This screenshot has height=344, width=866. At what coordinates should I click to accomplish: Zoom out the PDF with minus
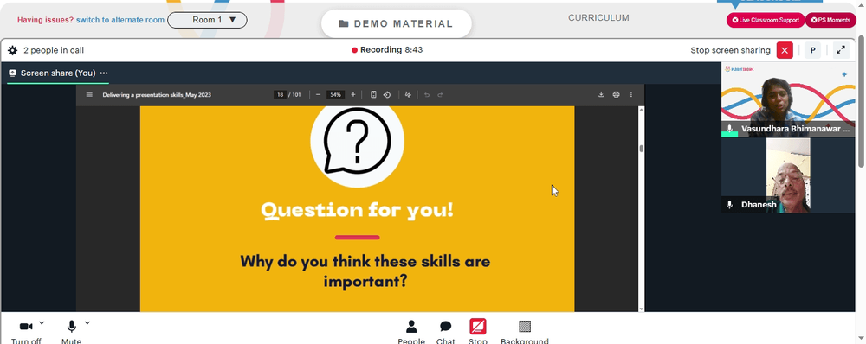coord(318,95)
